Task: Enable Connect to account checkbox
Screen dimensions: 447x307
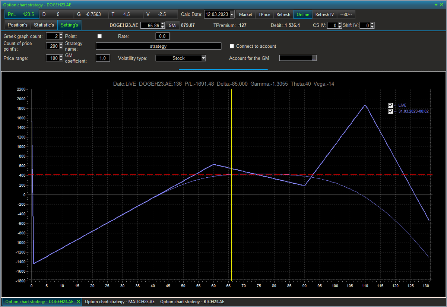Action: pyautogui.click(x=232, y=46)
